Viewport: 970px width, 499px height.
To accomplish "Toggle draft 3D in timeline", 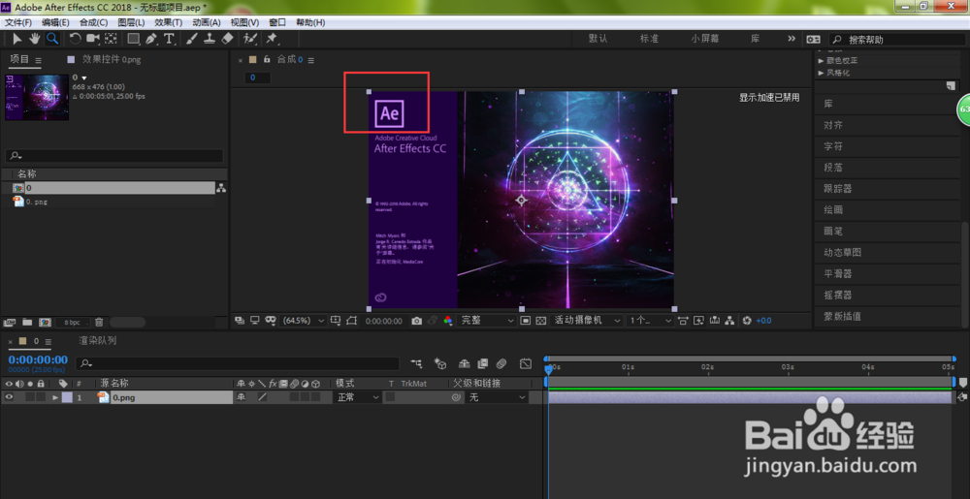I will click(x=440, y=363).
